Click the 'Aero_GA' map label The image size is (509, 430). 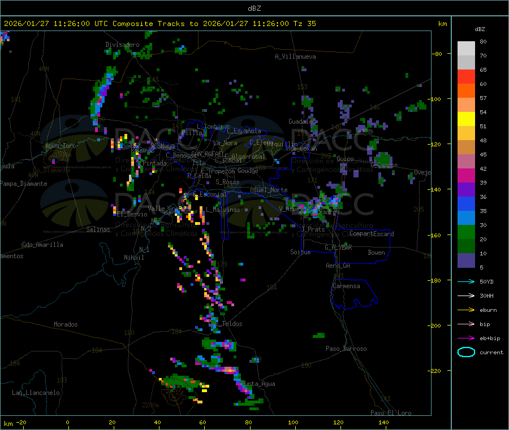(x=338, y=266)
